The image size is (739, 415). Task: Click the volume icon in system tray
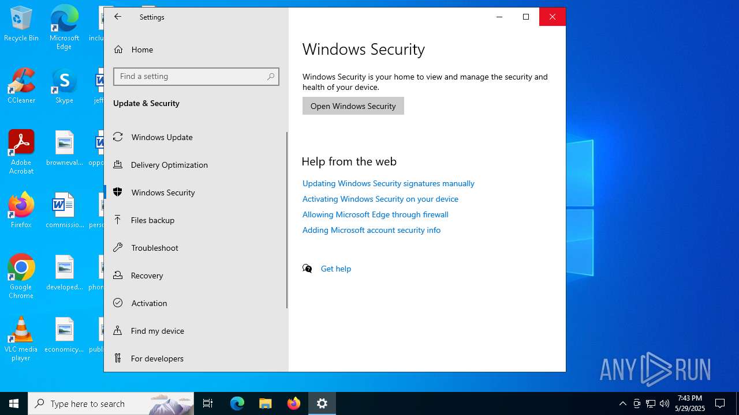(x=665, y=403)
